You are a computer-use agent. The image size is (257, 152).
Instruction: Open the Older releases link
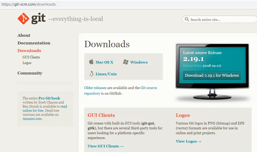coord(95,88)
